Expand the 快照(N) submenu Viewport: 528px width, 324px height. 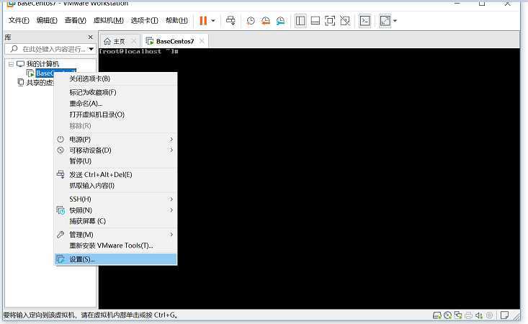(x=115, y=210)
